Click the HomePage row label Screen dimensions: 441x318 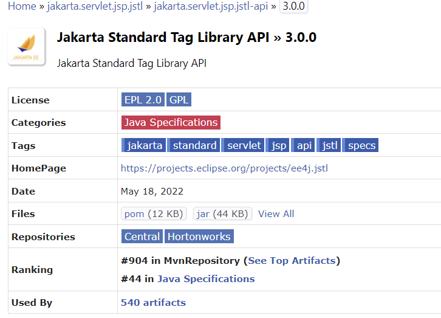point(39,168)
